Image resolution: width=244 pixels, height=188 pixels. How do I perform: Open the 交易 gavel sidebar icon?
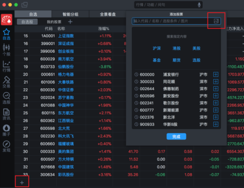pyautogui.click(x=7, y=80)
